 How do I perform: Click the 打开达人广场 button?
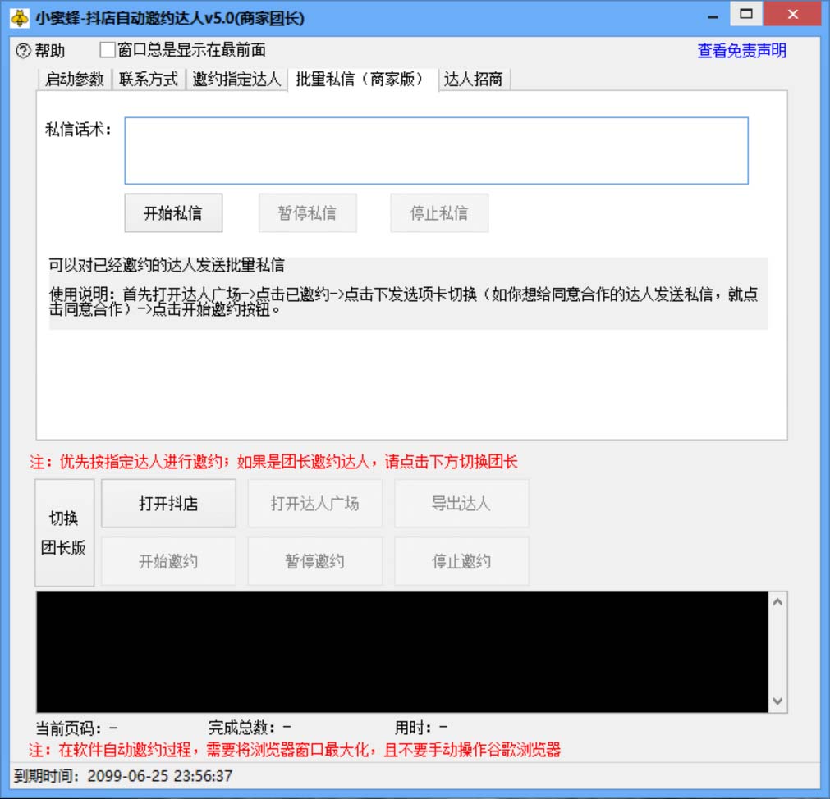[314, 503]
